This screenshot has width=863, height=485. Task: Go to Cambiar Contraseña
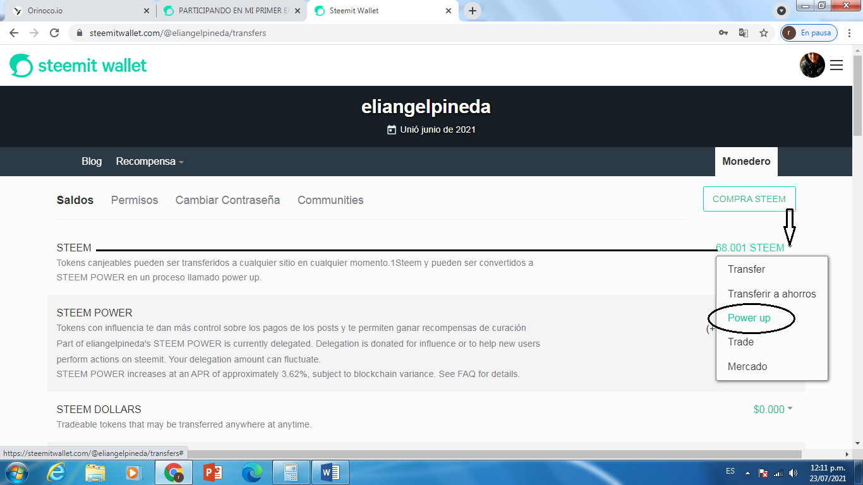[227, 200]
